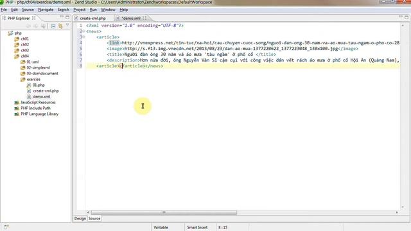This screenshot has width=411, height=231.
Task: Click the demo.xml file icon in tree
Action: [29, 96]
